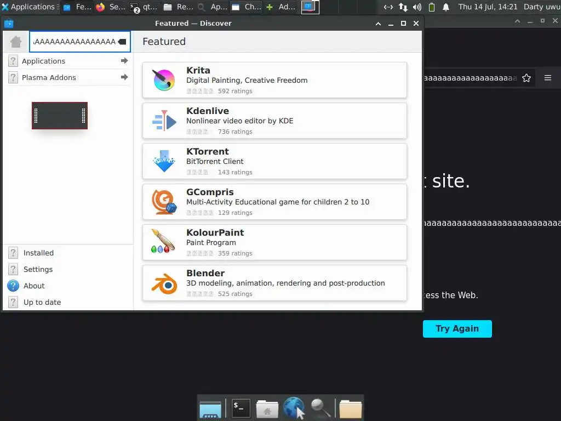Click the Blender app icon
Viewport: 561px width, 421px height.
pyautogui.click(x=164, y=283)
